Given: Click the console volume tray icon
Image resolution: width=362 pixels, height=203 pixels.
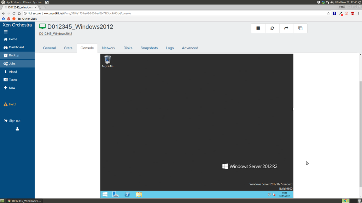Looking at the screenshot, I should 274,195.
